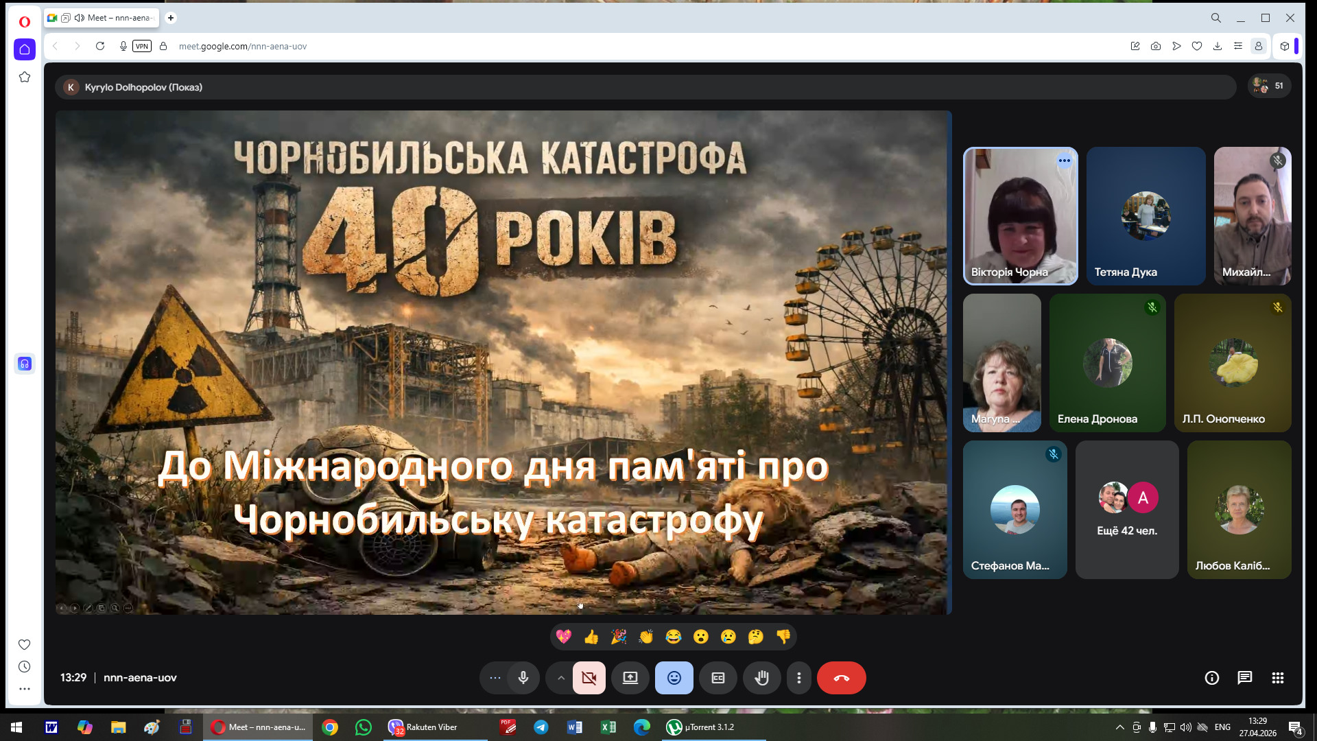Screen dimensions: 1317x741
Task: Raise hand in the meeting
Action: [x=761, y=678]
